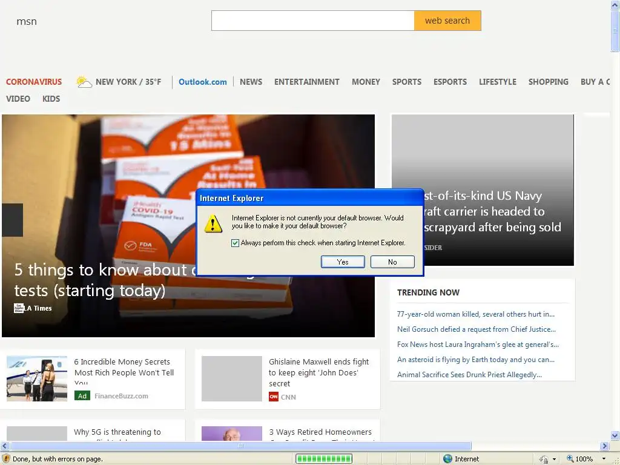
Task: Click the green page loading progress bar
Action: (x=325, y=459)
